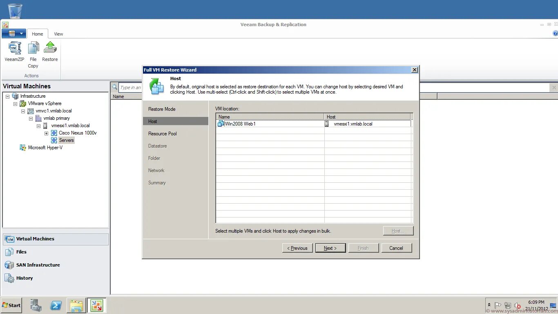This screenshot has width=558, height=314.
Task: Show hidden system tray icons
Action: tap(489, 305)
